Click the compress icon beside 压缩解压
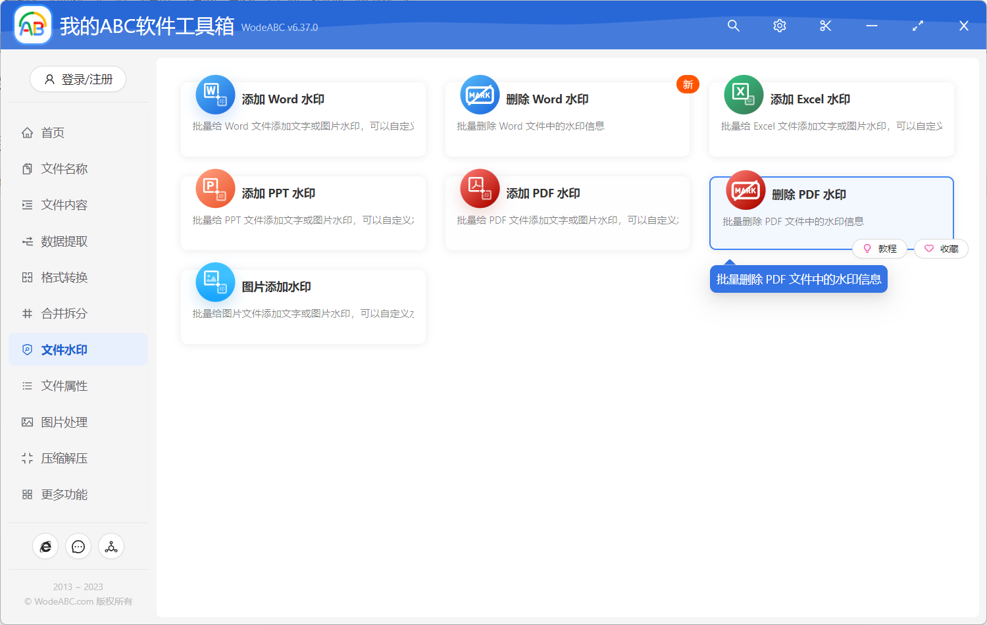The width and height of the screenshot is (987, 625). (27, 459)
